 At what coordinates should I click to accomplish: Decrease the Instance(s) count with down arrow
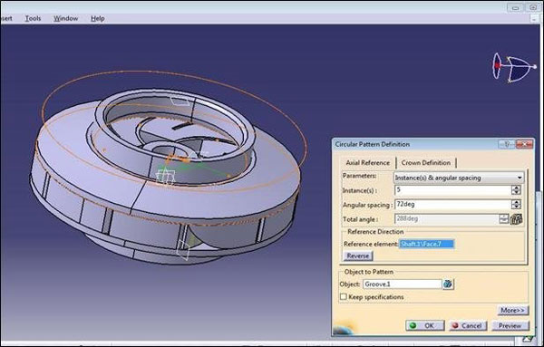(516, 192)
